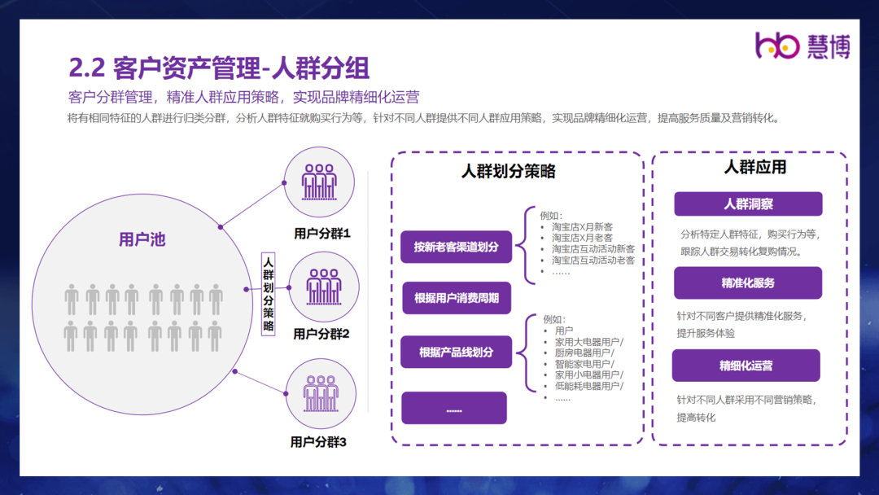Select the 按新老客渠道划分 button

pos(456,247)
